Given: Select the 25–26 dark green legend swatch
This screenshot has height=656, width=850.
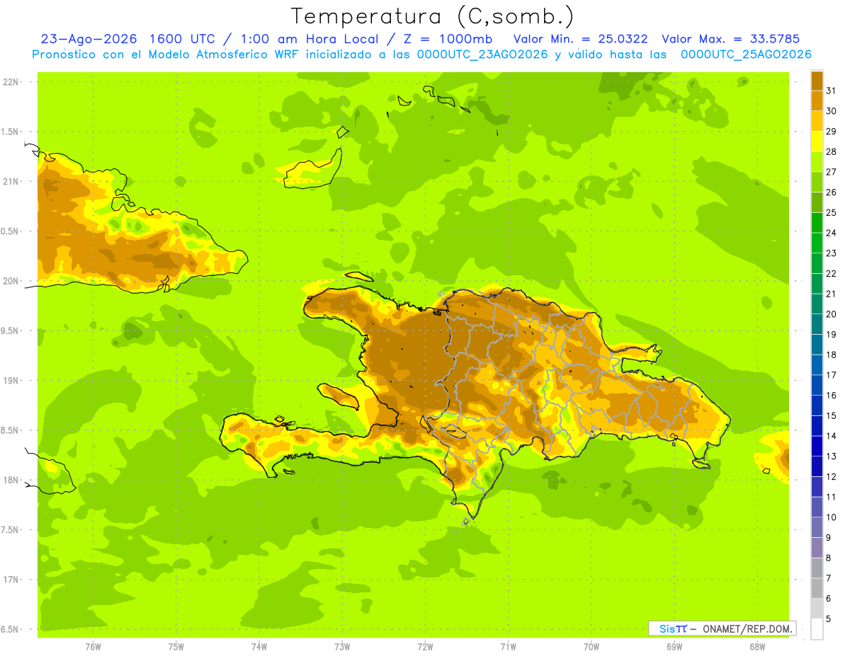Looking at the screenshot, I should [x=817, y=202].
